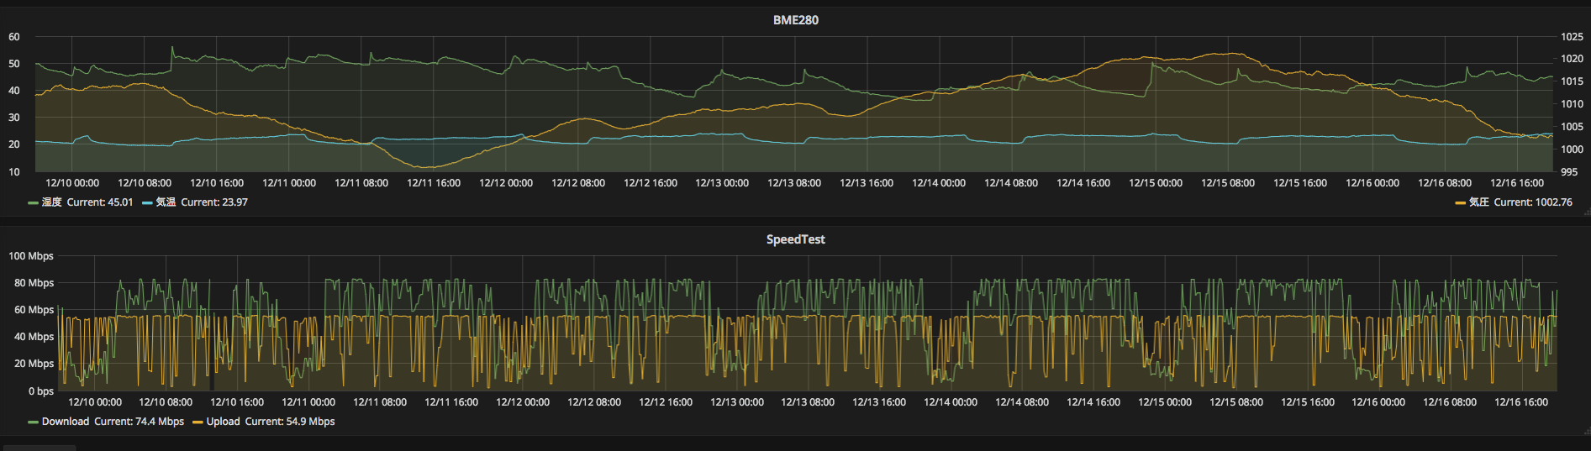Click the '12/10 00:00' time label on BME280
The height and width of the screenshot is (451, 1591).
[72, 183]
